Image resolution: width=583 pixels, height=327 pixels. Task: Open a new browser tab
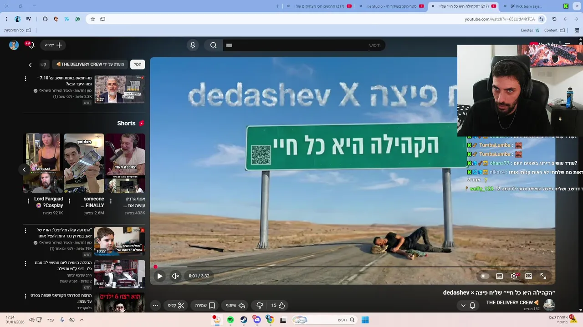click(x=278, y=6)
